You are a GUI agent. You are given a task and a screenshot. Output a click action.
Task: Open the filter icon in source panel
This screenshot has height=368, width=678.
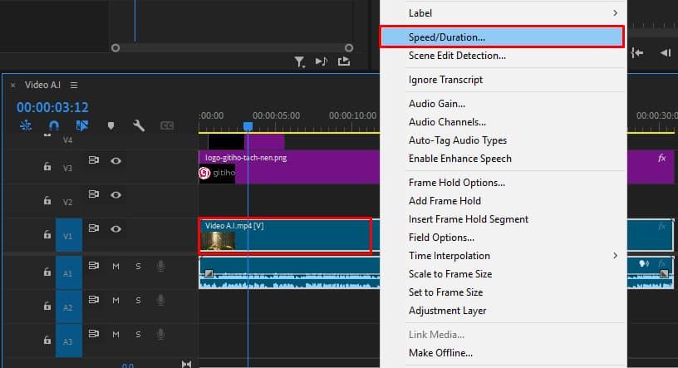pyautogui.click(x=299, y=61)
